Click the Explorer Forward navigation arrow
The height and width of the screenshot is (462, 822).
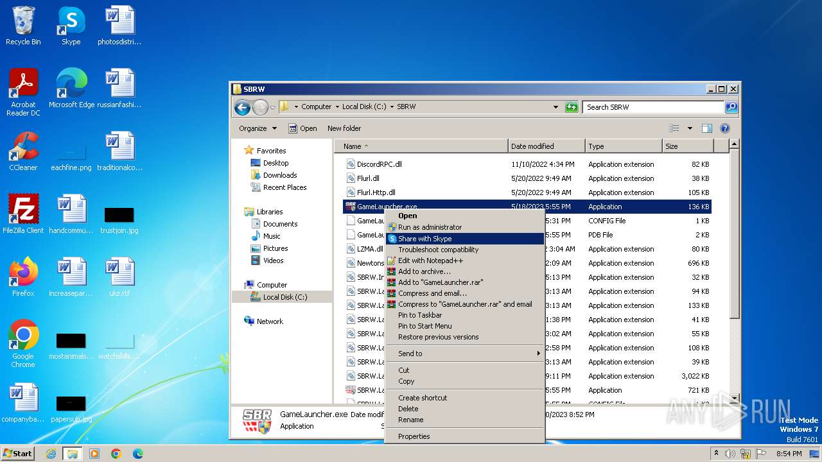tap(260, 107)
